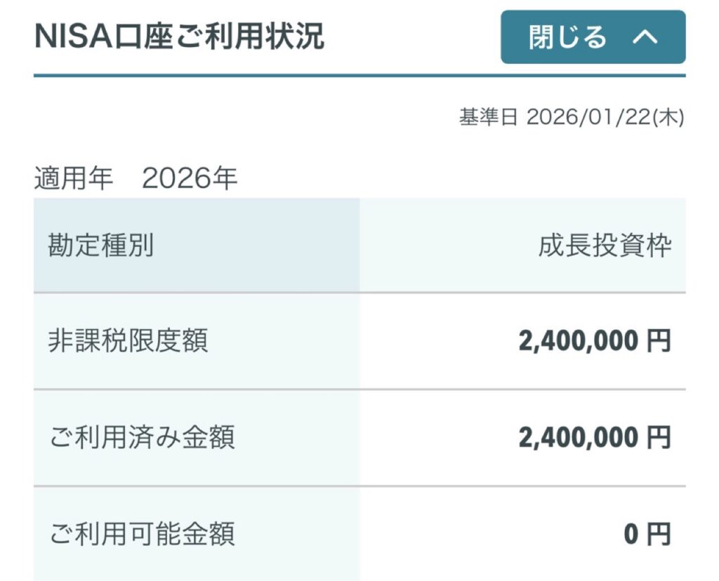The image size is (719, 581).
Task: Click the 非課税限度額 row label
Action: point(128,341)
